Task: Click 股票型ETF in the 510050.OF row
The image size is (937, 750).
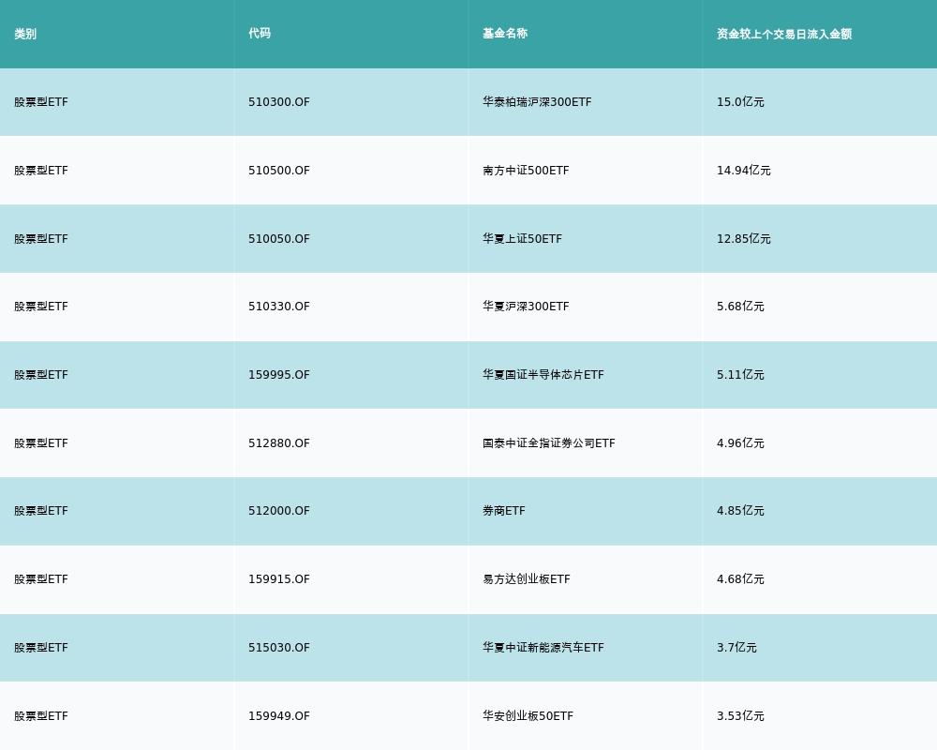Action: pos(41,239)
